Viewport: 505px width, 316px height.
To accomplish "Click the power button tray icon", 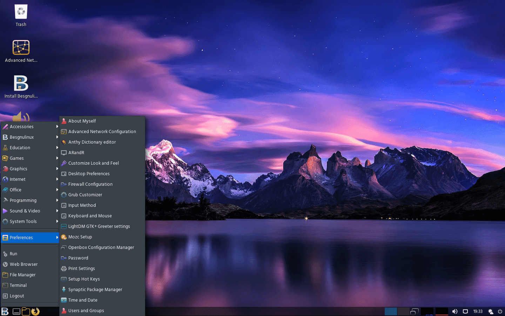I will click(x=500, y=311).
